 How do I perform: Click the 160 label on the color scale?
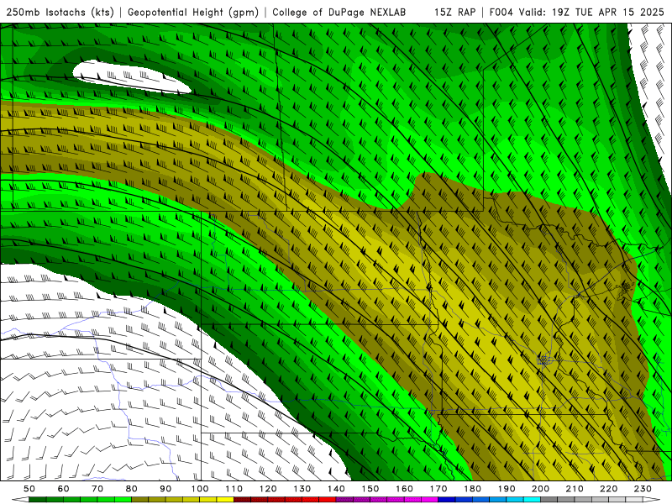[x=404, y=489]
